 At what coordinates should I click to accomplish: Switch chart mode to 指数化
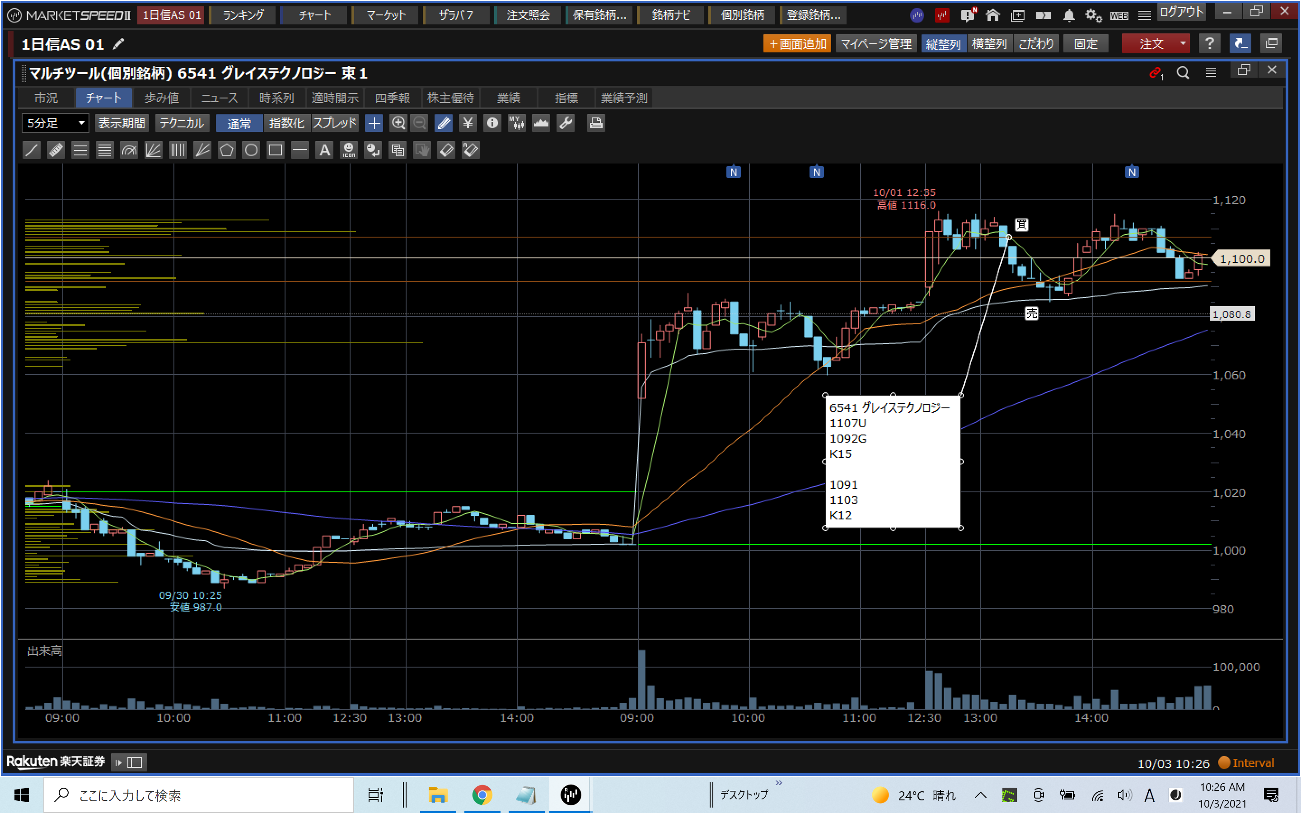286,123
